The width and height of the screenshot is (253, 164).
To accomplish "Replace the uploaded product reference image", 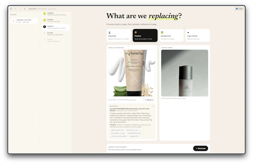I will click(149, 100).
